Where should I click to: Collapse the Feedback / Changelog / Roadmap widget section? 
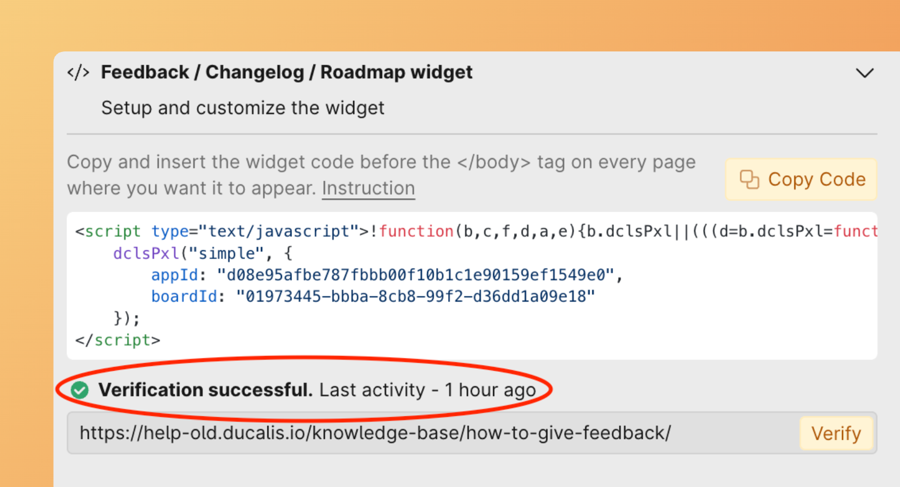(864, 73)
